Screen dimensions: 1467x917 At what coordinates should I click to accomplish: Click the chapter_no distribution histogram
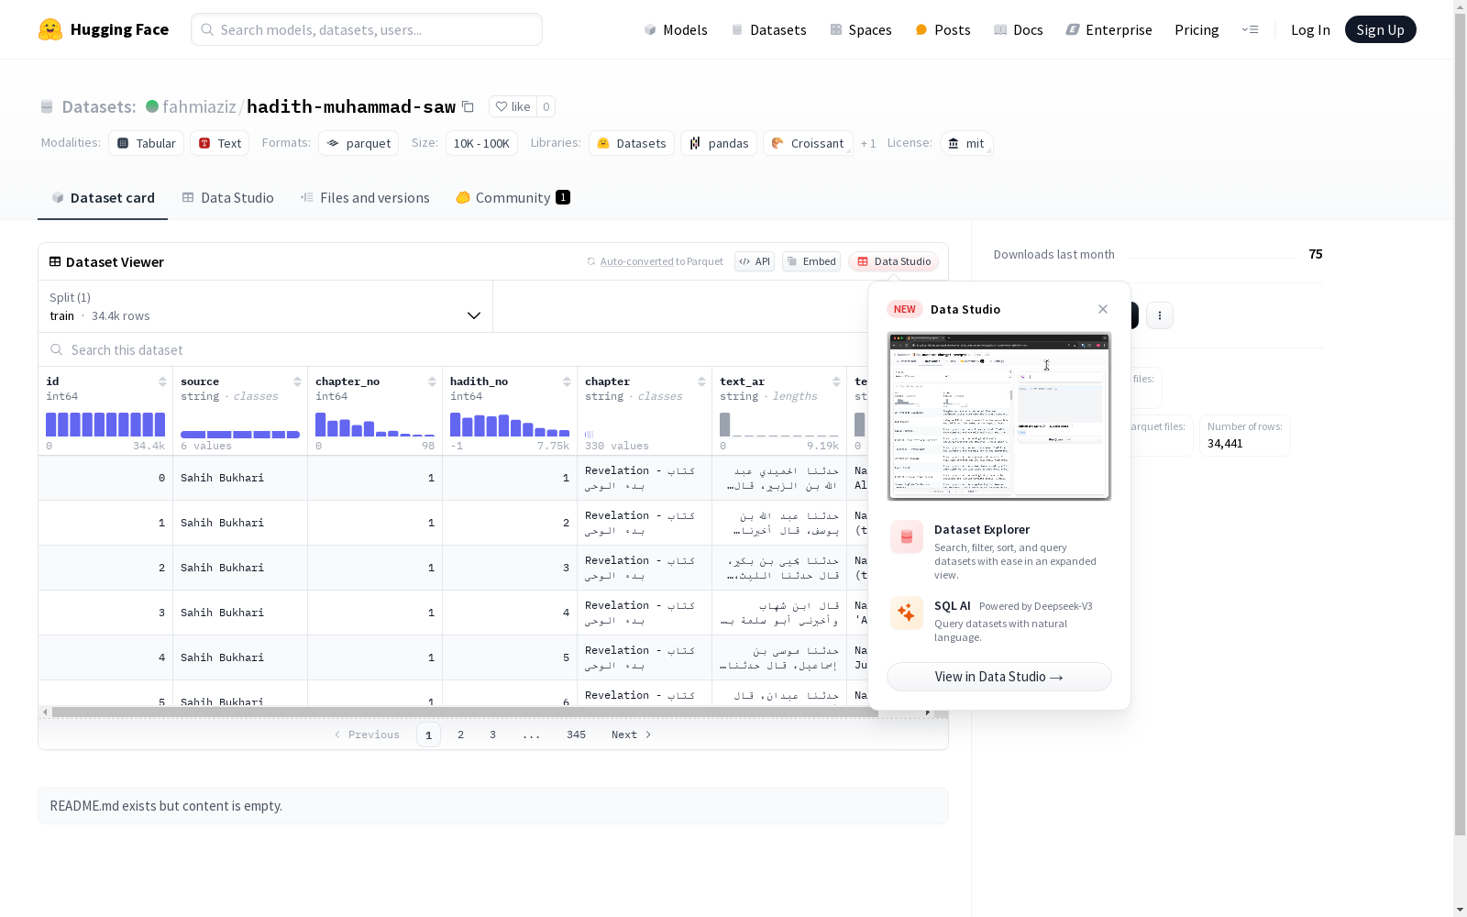375,425
